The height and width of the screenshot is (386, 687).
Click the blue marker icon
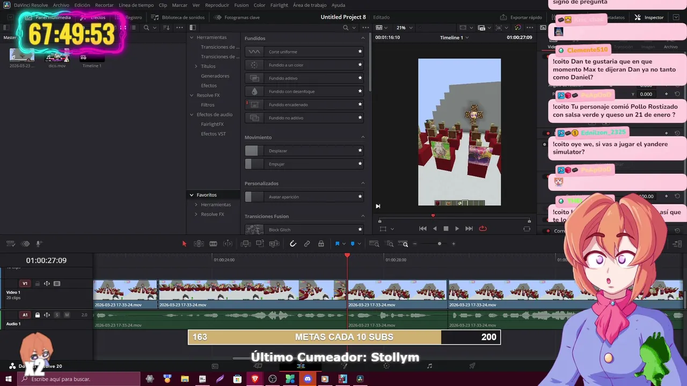353,243
